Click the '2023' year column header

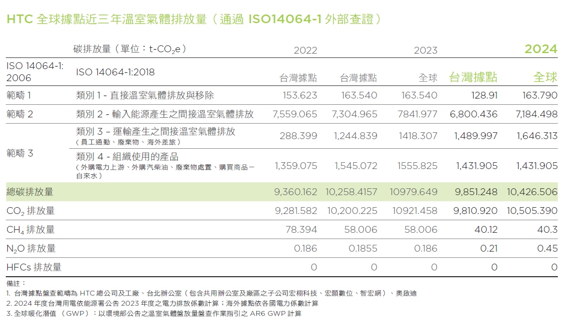point(426,50)
